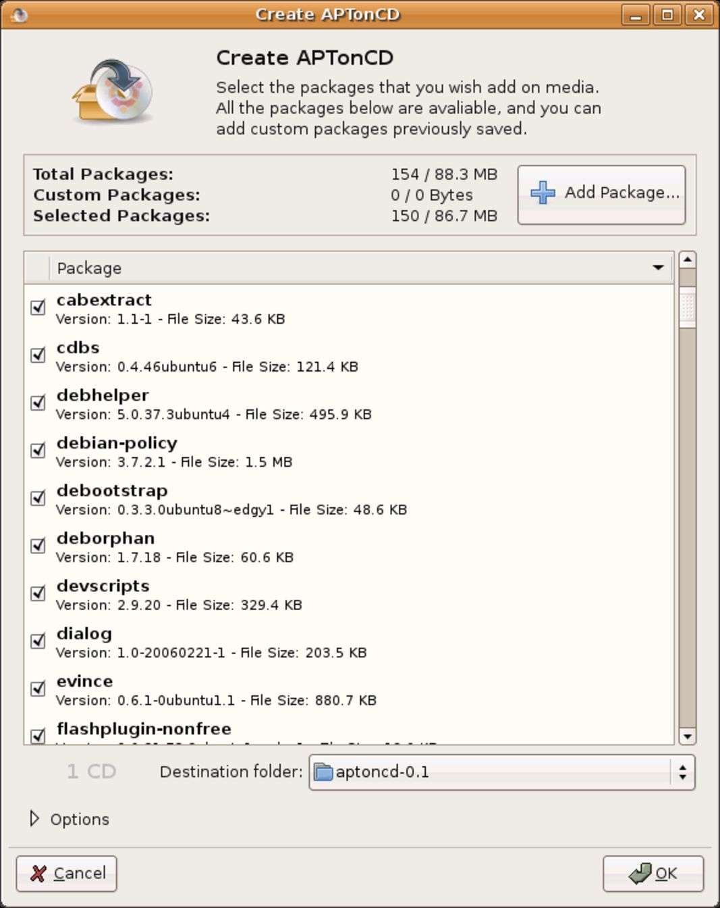
Task: Toggle the debhelper package checkbox
Action: click(38, 403)
